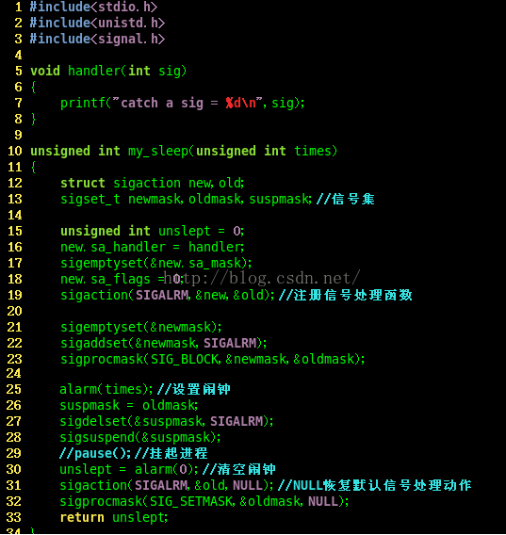Click the printf "catch a sig" statement
The width and height of the screenshot is (506, 535).
(182, 103)
